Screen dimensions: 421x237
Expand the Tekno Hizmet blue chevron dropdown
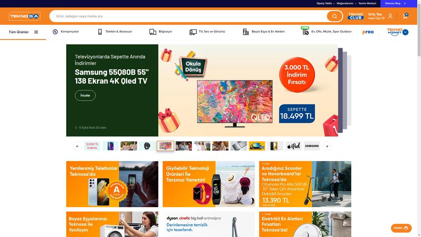click(x=405, y=32)
